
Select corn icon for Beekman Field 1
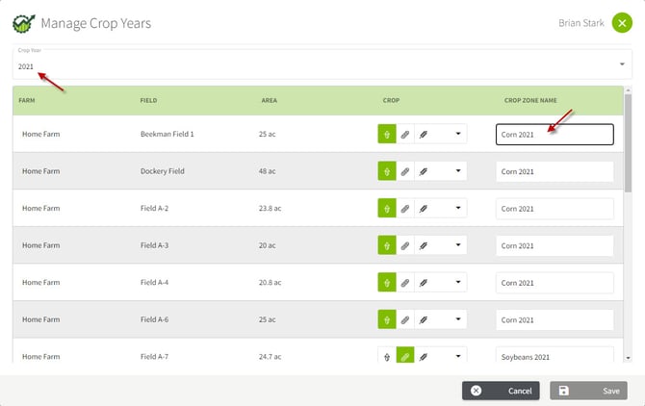click(x=386, y=135)
